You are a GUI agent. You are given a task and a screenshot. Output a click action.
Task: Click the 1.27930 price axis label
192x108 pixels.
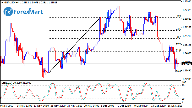187,2
